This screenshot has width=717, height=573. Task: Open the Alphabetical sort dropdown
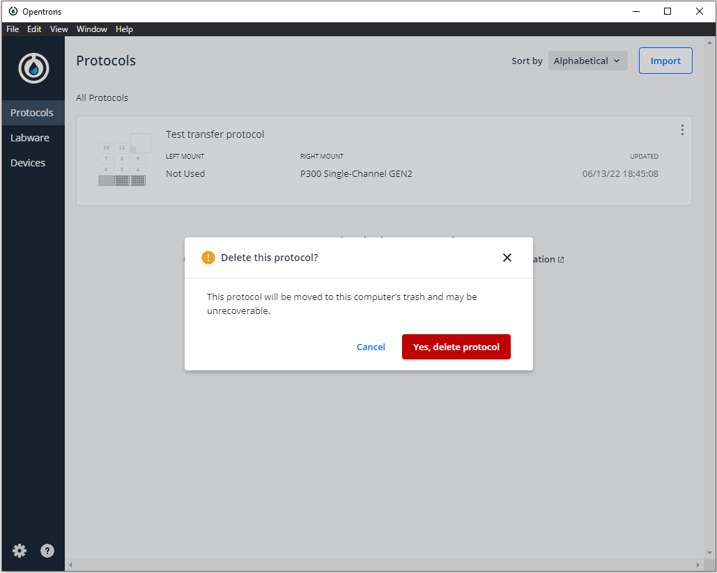[587, 61]
